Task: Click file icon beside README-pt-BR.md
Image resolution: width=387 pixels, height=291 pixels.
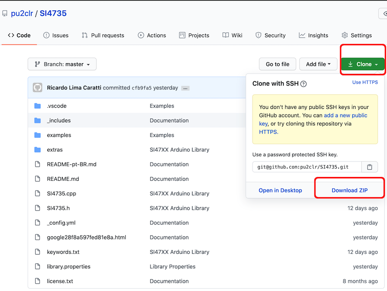Action: (38, 164)
